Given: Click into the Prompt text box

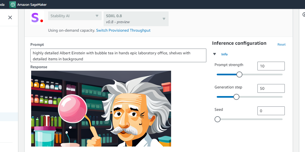Looking at the screenshot, I should pyautogui.click(x=118, y=56).
